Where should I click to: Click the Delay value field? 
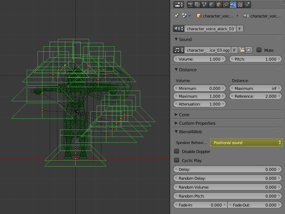click(228, 169)
